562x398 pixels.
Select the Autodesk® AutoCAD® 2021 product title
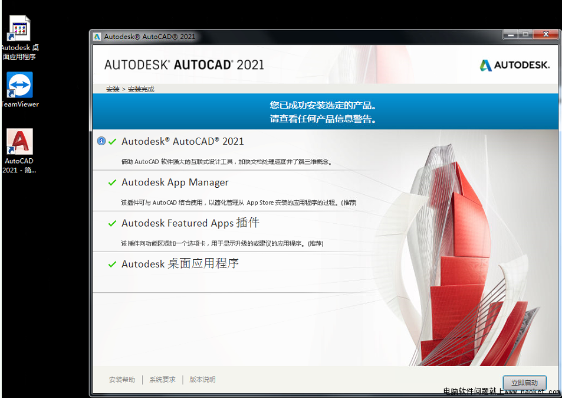(183, 141)
